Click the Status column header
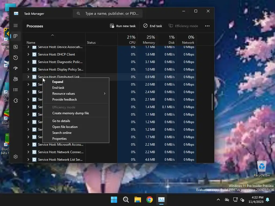 [x=101, y=39]
